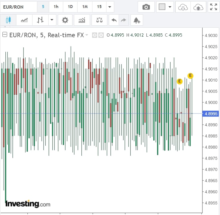Toggle visibility eye next to the legend

pos(94,35)
